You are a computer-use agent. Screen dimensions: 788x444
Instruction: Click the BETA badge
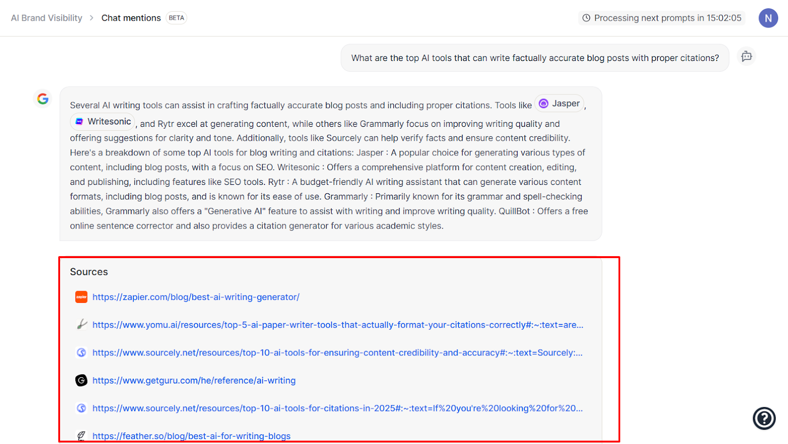[x=176, y=18]
